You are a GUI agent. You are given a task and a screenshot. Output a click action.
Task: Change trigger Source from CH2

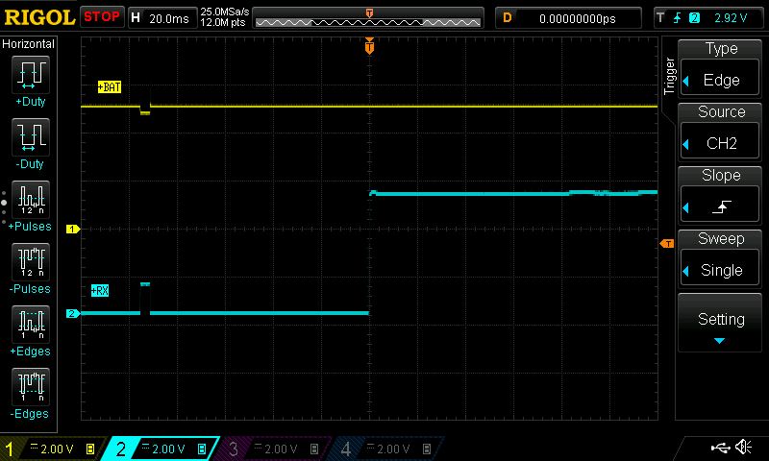[x=721, y=133]
